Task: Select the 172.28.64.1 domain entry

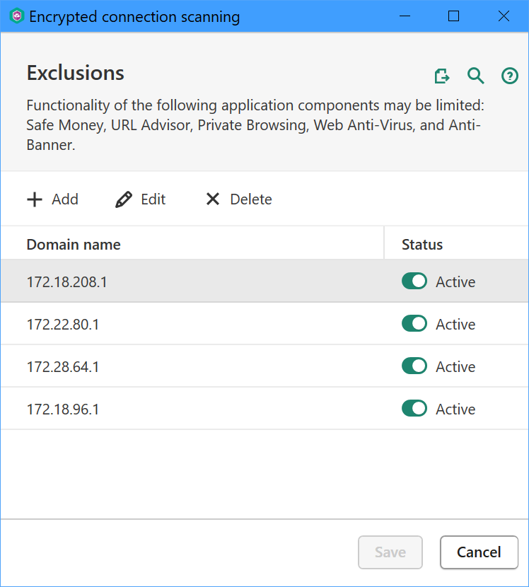Action: [x=63, y=366]
